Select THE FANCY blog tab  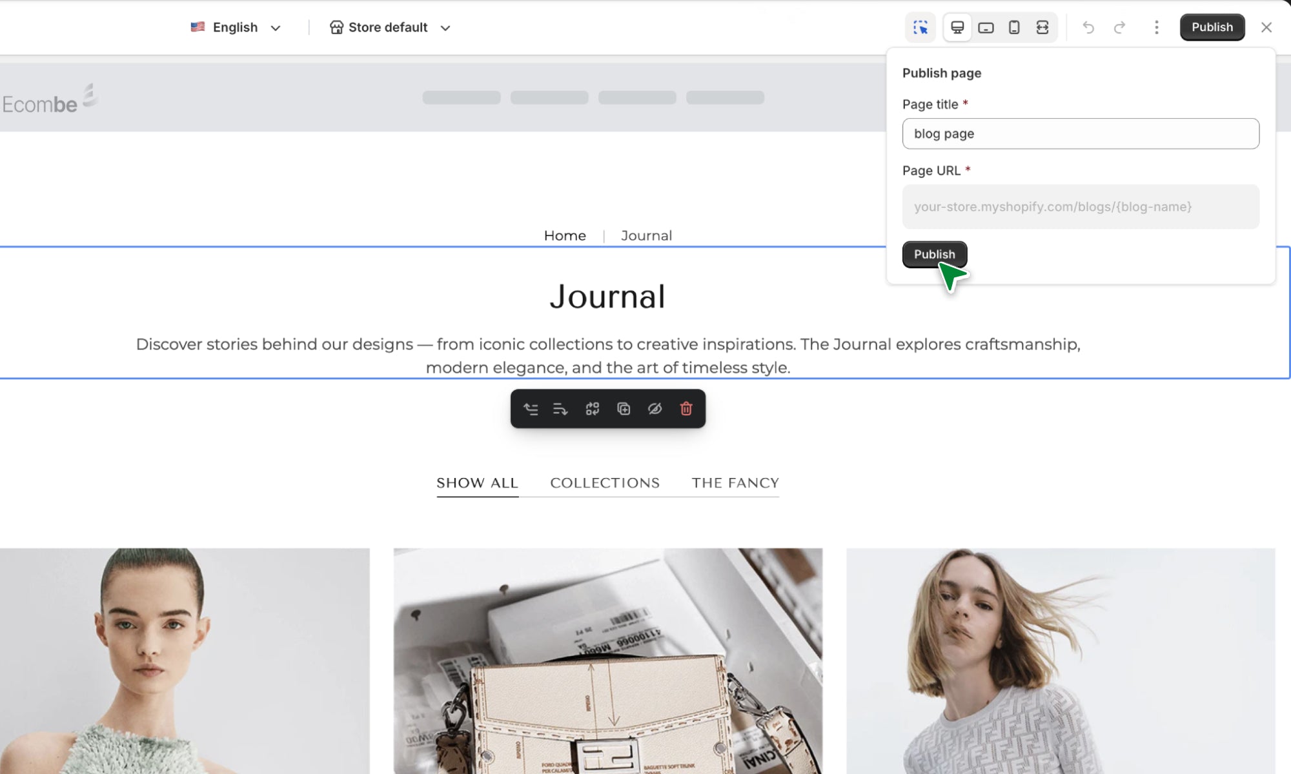[x=735, y=482]
